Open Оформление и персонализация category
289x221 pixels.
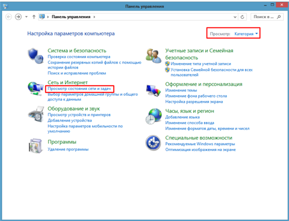coord(204,84)
